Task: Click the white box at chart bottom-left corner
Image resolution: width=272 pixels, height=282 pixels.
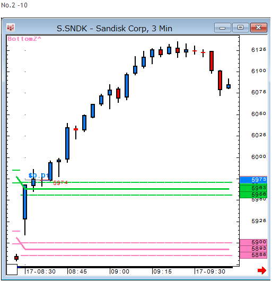Action: (12, 269)
